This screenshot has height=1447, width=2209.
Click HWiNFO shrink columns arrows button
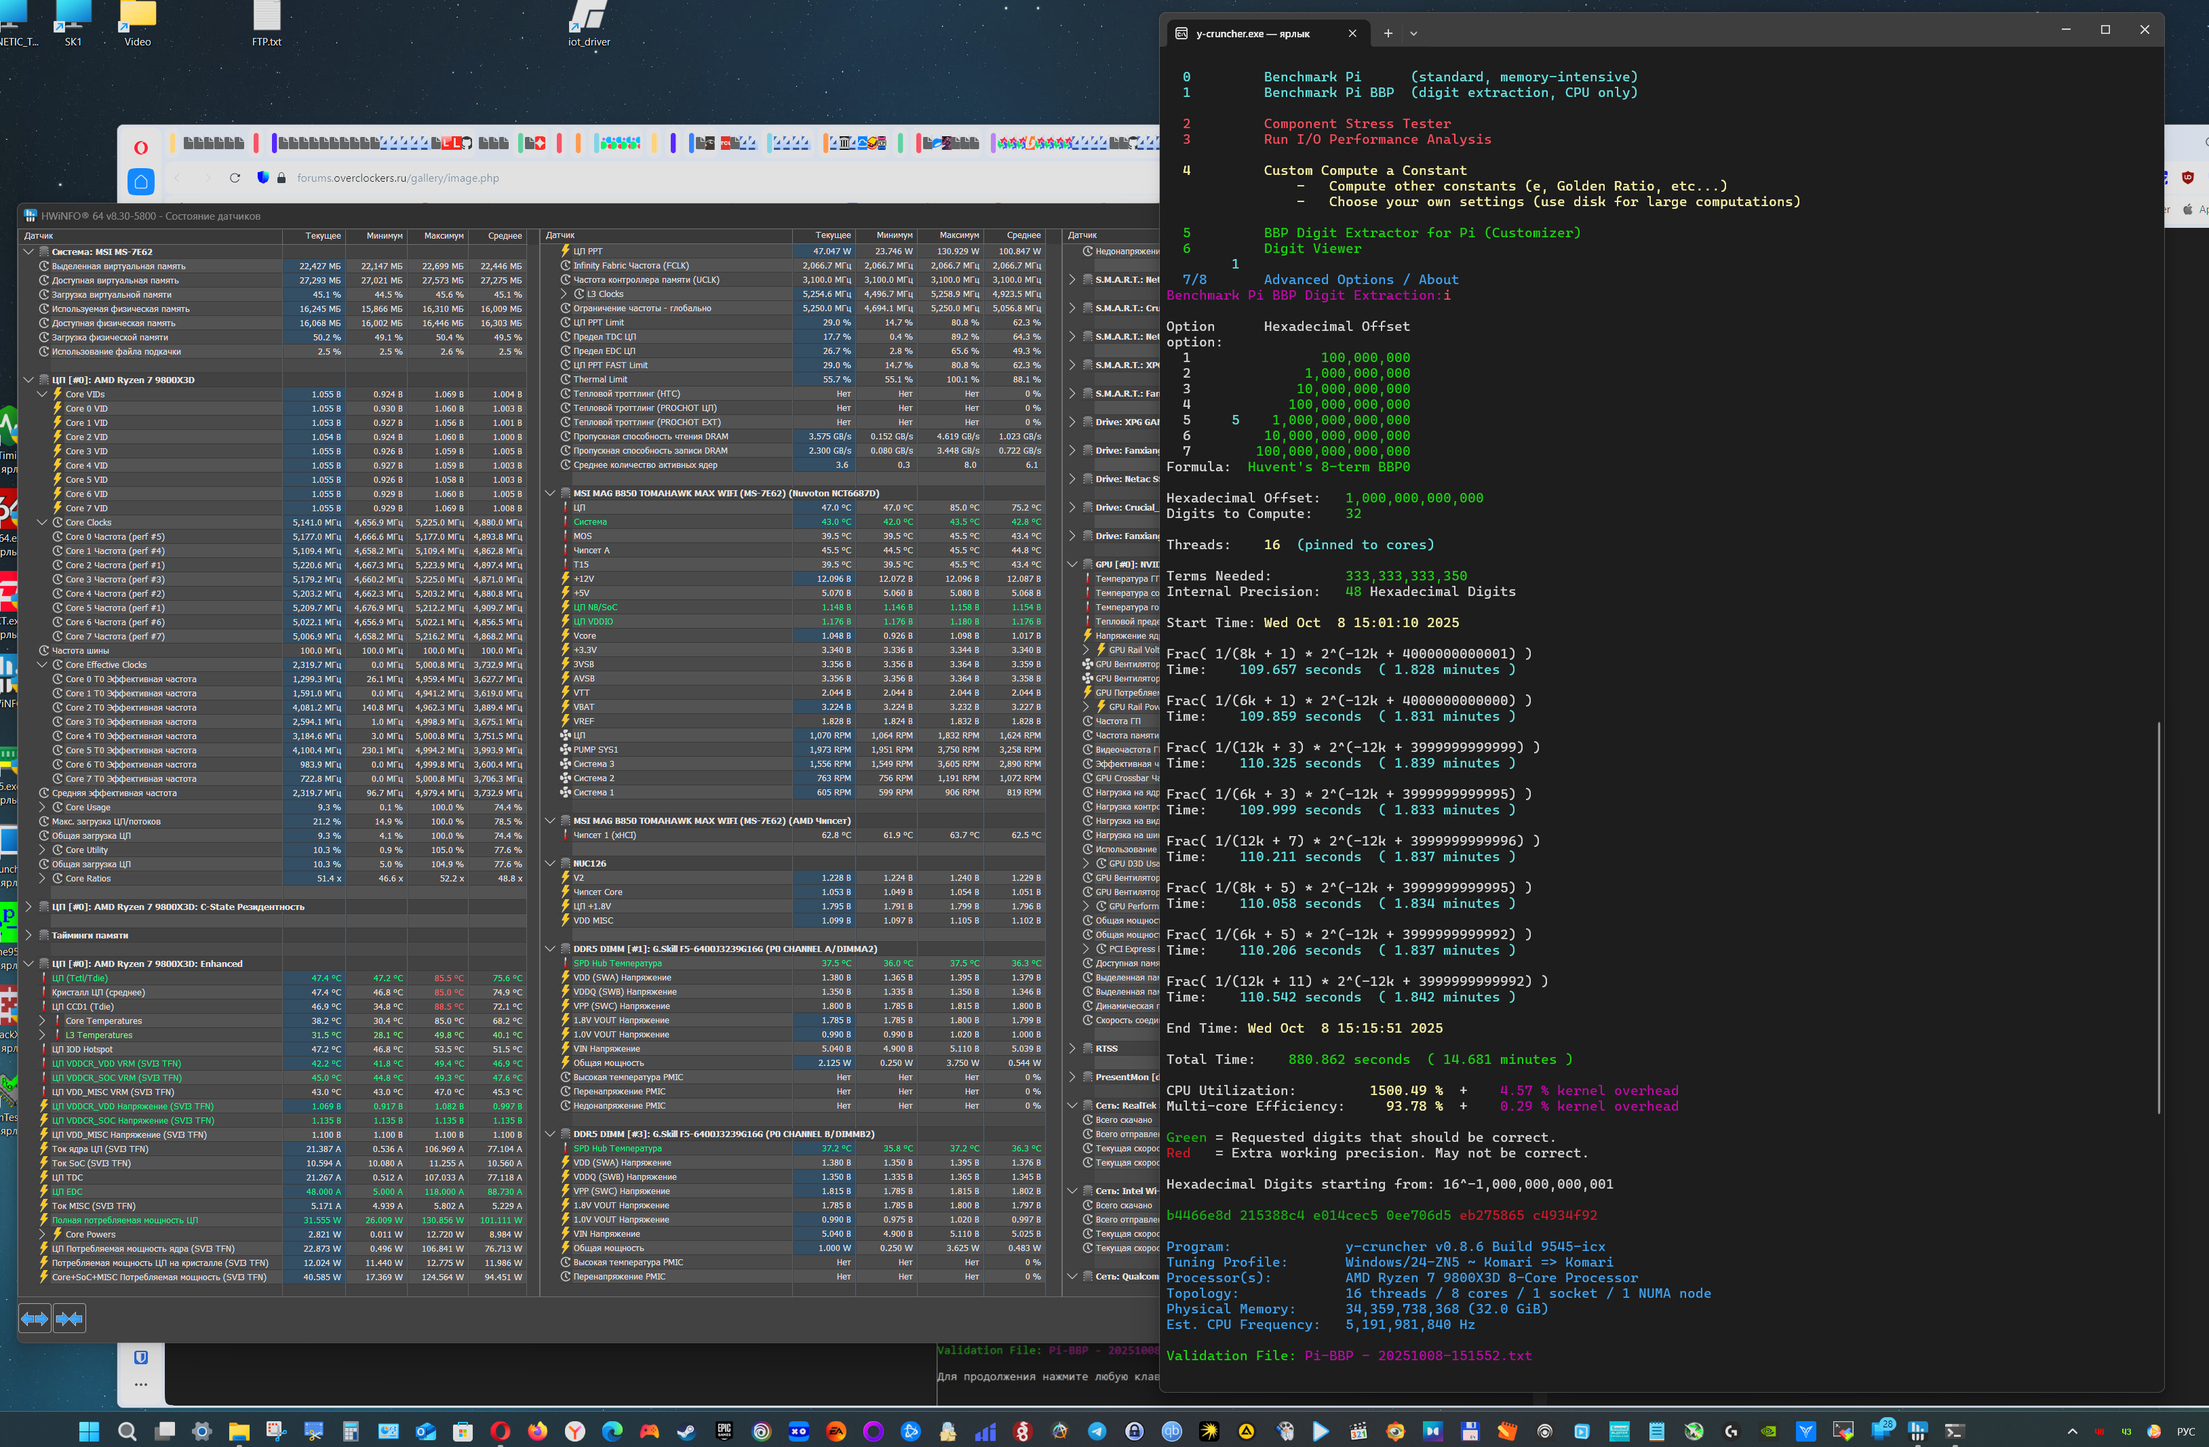click(70, 1318)
